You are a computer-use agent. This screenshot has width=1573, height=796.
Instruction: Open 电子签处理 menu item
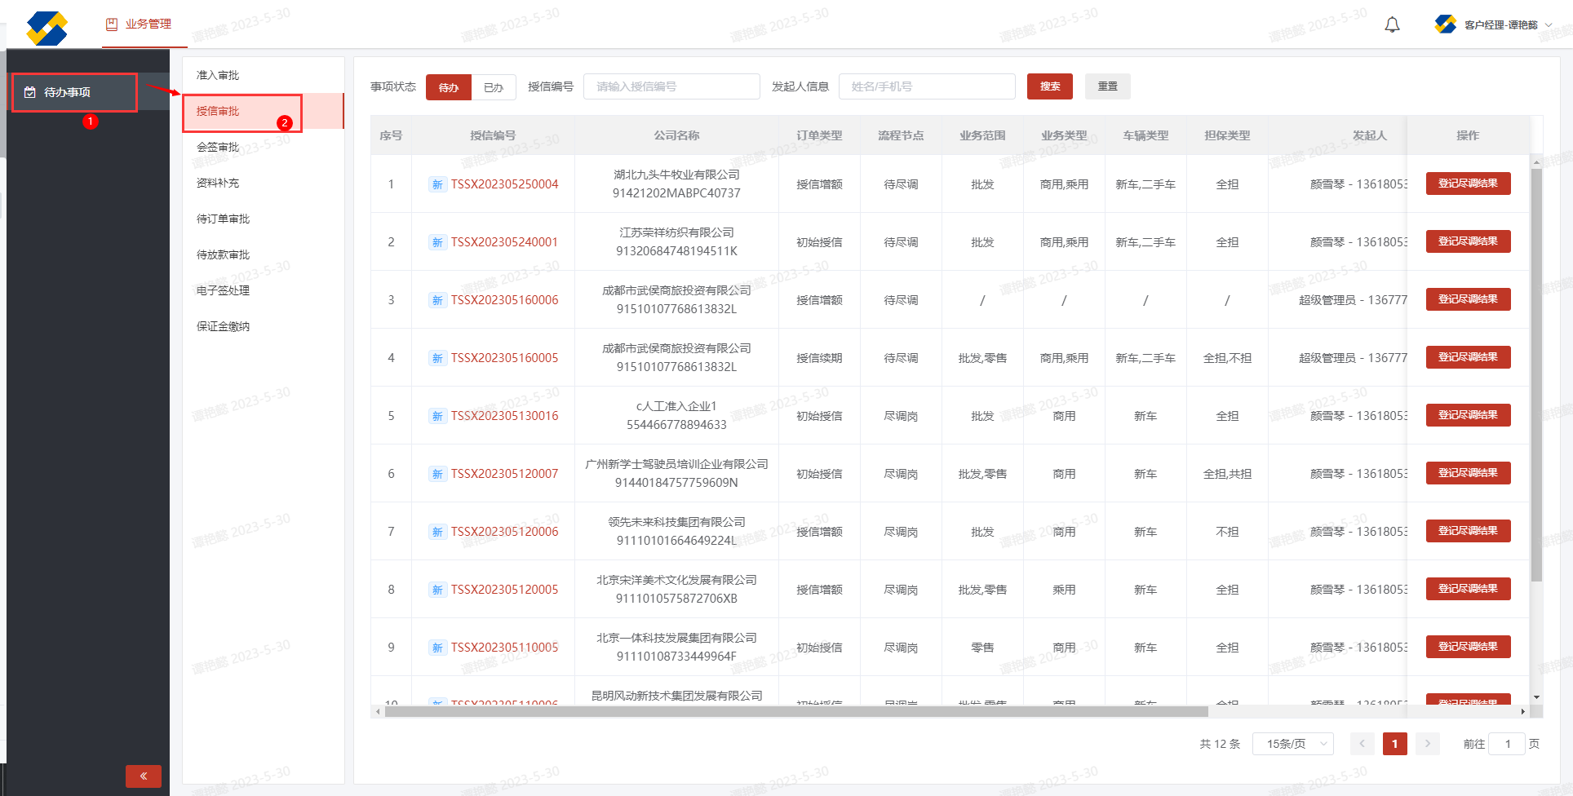coord(223,290)
